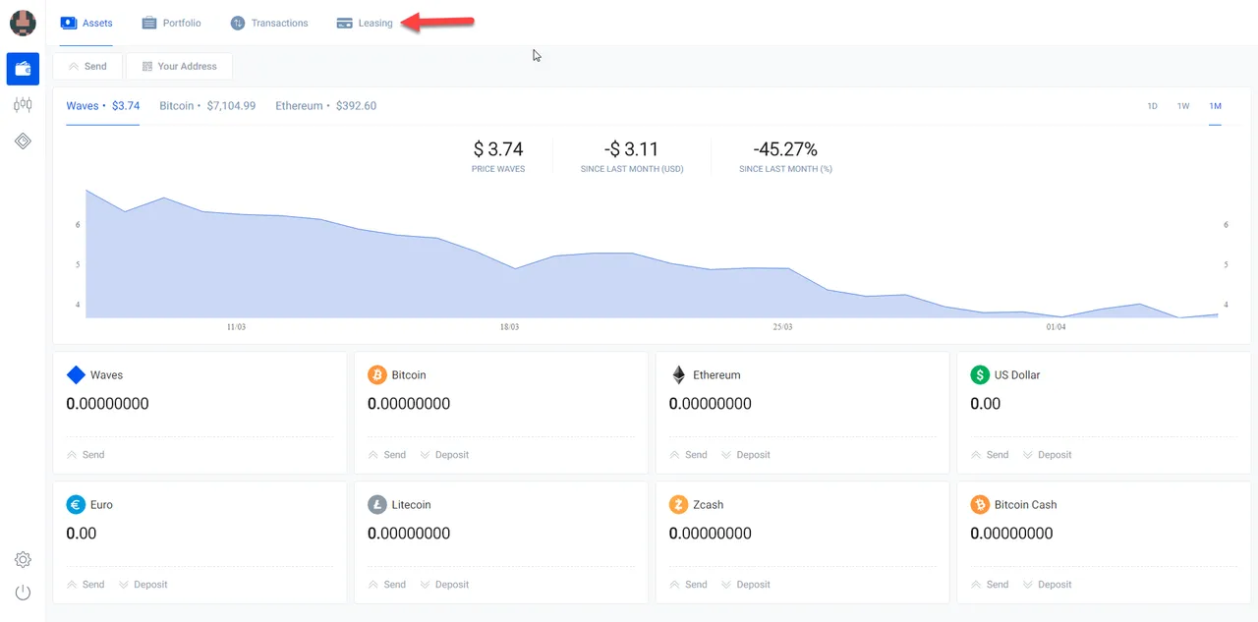1258x622 pixels.
Task: Send from the Euro card
Action: pyautogui.click(x=86, y=585)
